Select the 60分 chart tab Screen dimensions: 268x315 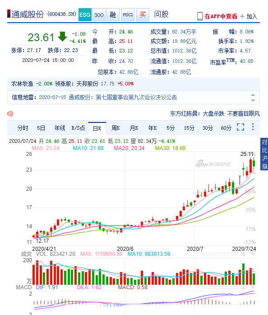pyautogui.click(x=226, y=128)
